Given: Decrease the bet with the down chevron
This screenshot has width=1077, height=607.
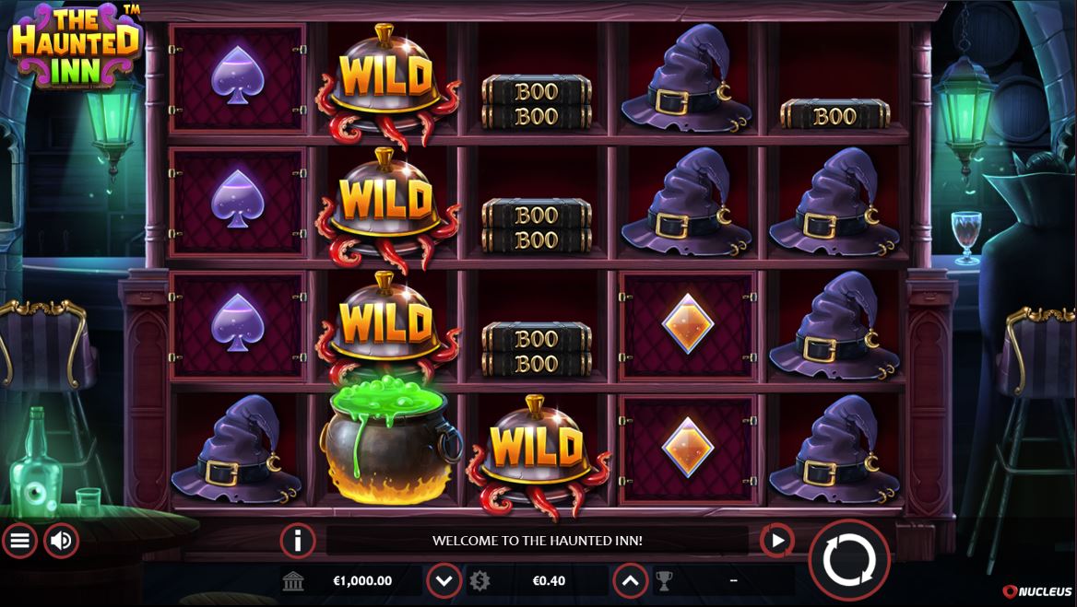Looking at the screenshot, I should point(444,581).
